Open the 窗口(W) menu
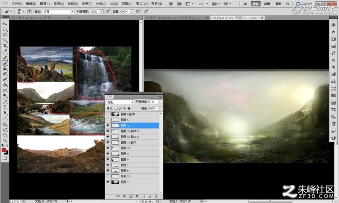The image size is (339, 203). tap(142, 4)
